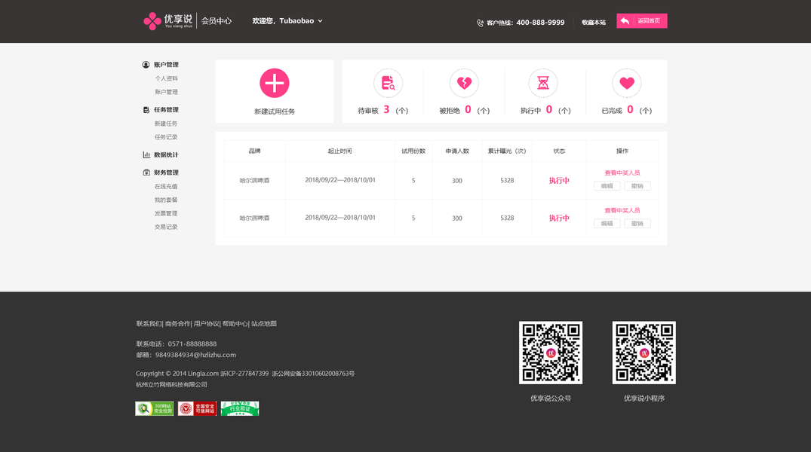811x452 pixels.
Task: Click the 返回首页 button
Action: pyautogui.click(x=642, y=20)
